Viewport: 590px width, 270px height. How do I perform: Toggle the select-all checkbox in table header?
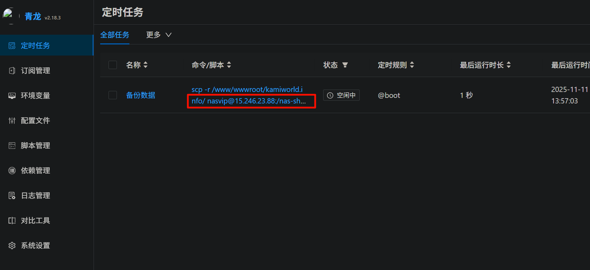(x=113, y=65)
